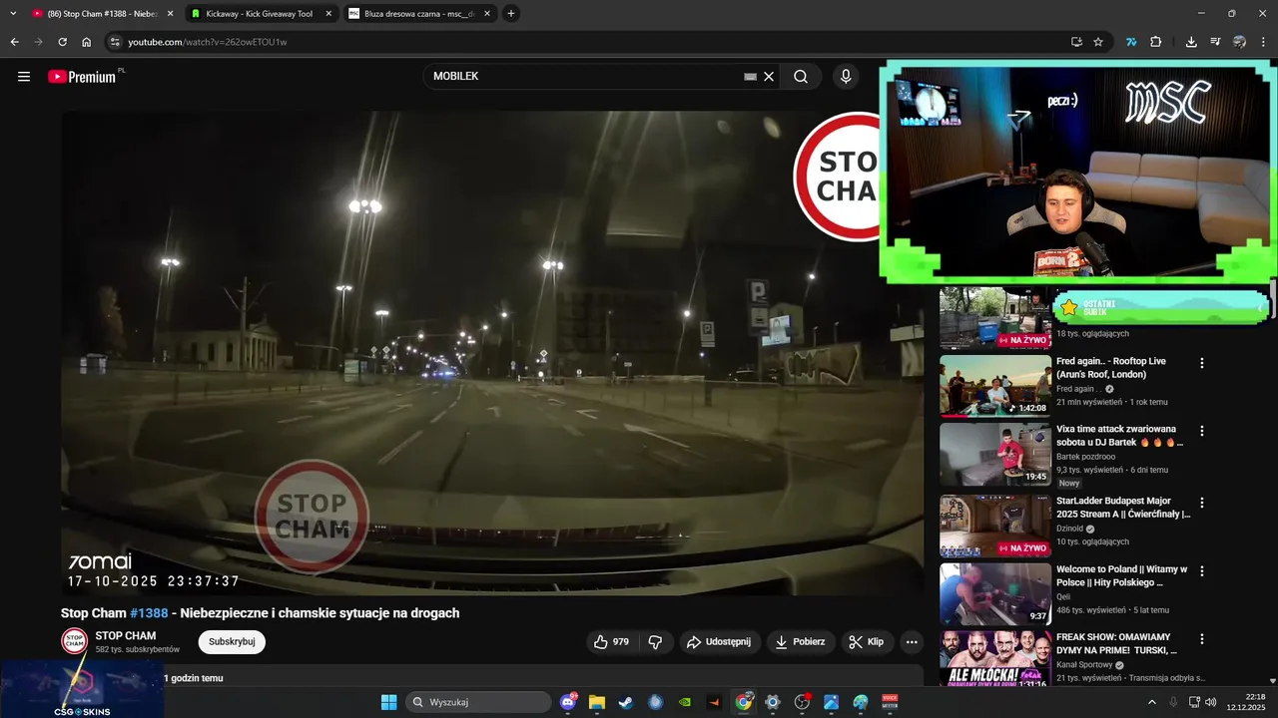Clear the MOBILEK search text
Screen dimensions: 1278x718
pyautogui.click(x=769, y=77)
